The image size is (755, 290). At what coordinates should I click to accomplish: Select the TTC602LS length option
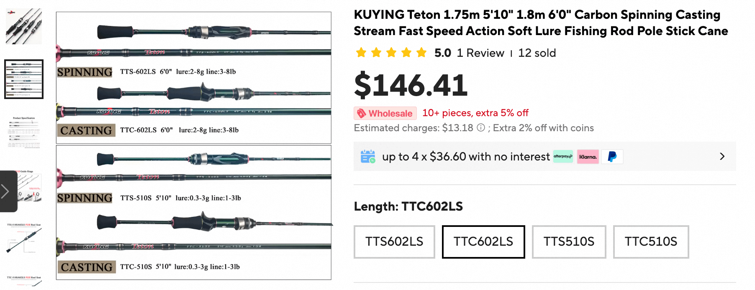(x=483, y=242)
